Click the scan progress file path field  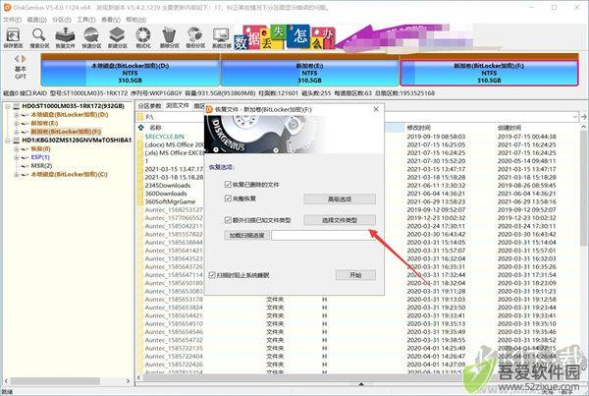click(x=323, y=236)
